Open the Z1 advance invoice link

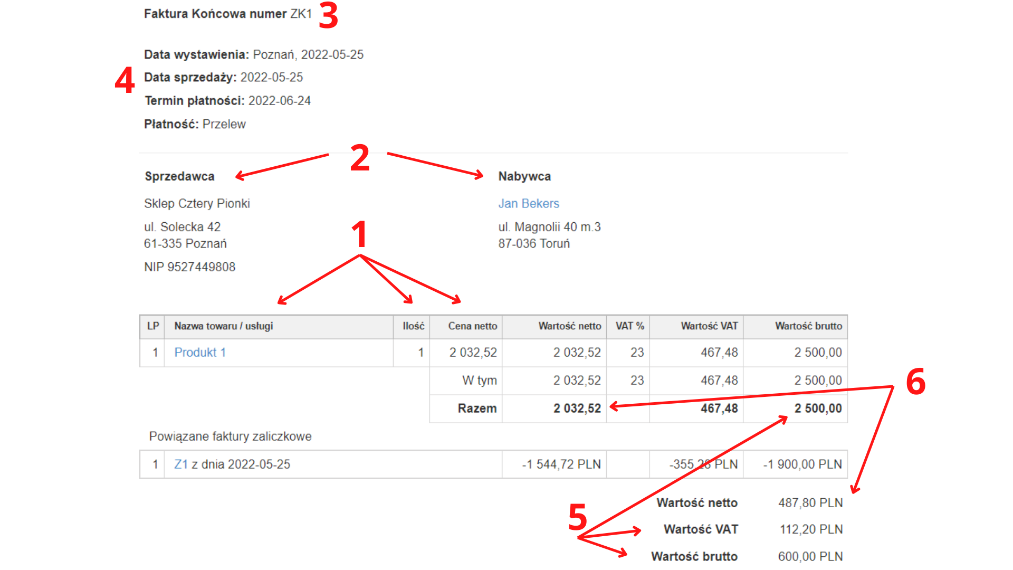click(x=181, y=464)
